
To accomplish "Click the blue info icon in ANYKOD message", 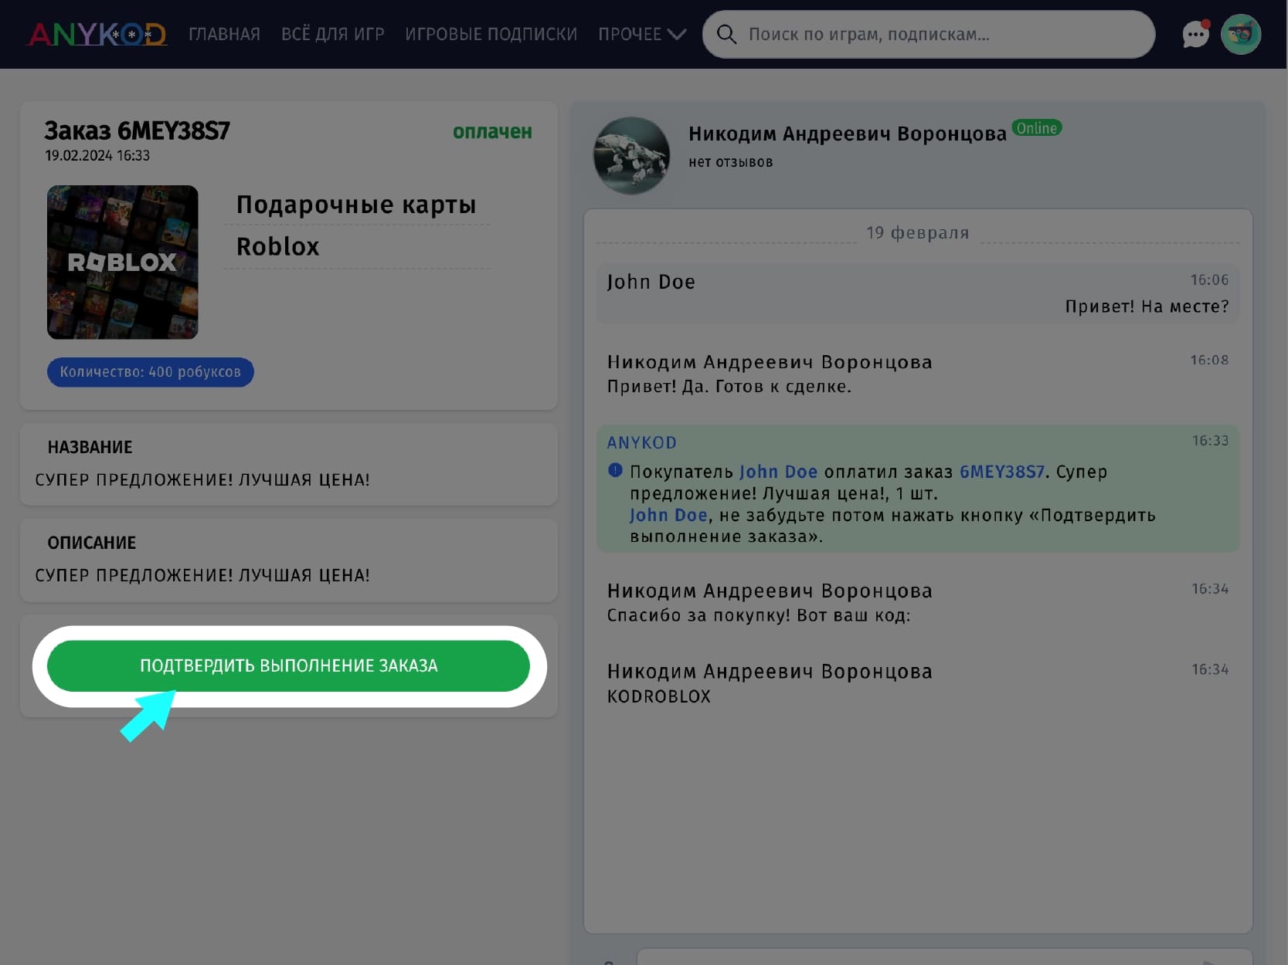I will (615, 470).
